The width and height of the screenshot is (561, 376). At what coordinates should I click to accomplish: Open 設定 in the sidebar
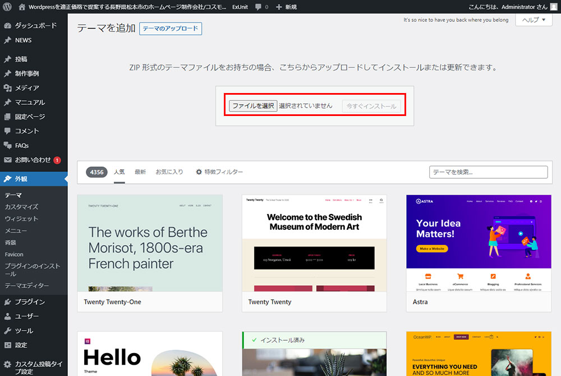pos(21,345)
